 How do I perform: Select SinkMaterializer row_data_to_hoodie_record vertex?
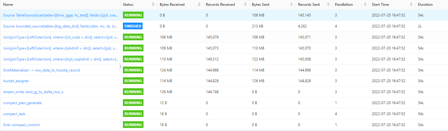click(41, 70)
